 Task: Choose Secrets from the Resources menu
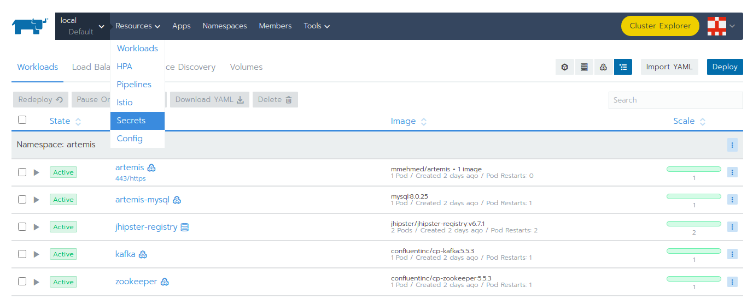(131, 121)
